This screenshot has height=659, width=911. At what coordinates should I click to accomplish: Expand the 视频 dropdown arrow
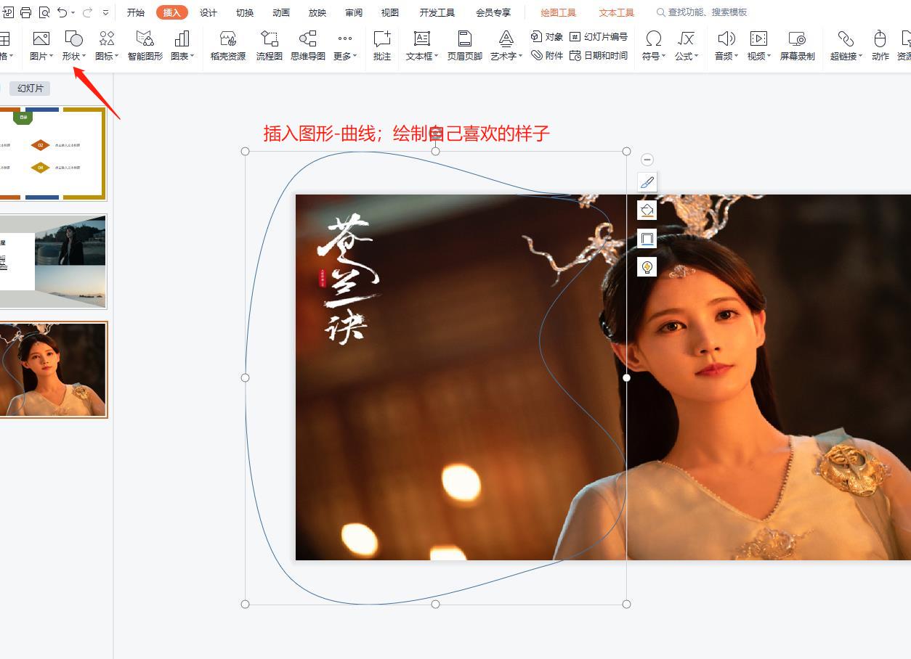click(769, 57)
